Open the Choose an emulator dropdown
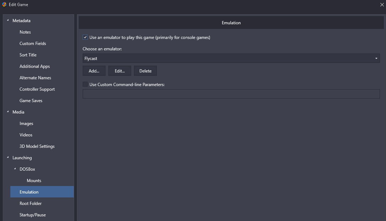Screen dimensions: 386x221 (x=231, y=59)
